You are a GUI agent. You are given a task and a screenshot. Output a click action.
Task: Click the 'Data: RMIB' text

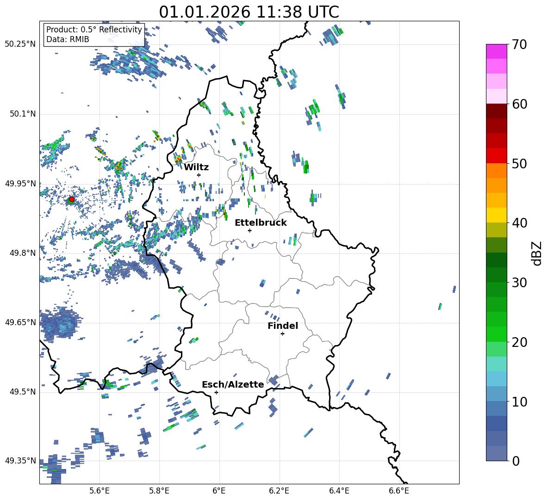tap(68, 39)
